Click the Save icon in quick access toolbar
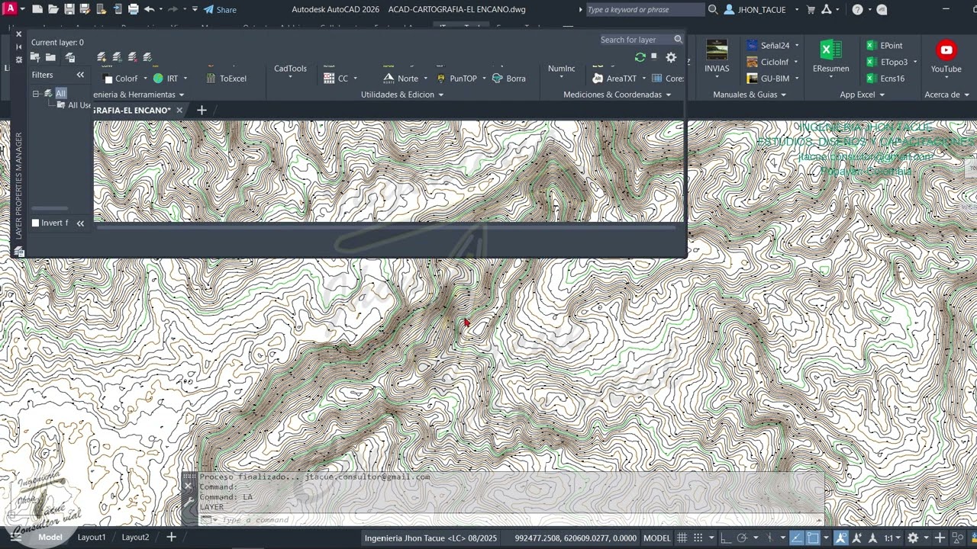Image resolution: width=977 pixels, height=549 pixels. tap(69, 9)
